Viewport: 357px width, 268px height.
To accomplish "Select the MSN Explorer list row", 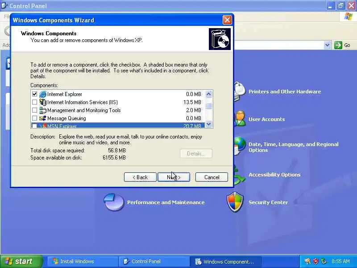I will [118, 126].
